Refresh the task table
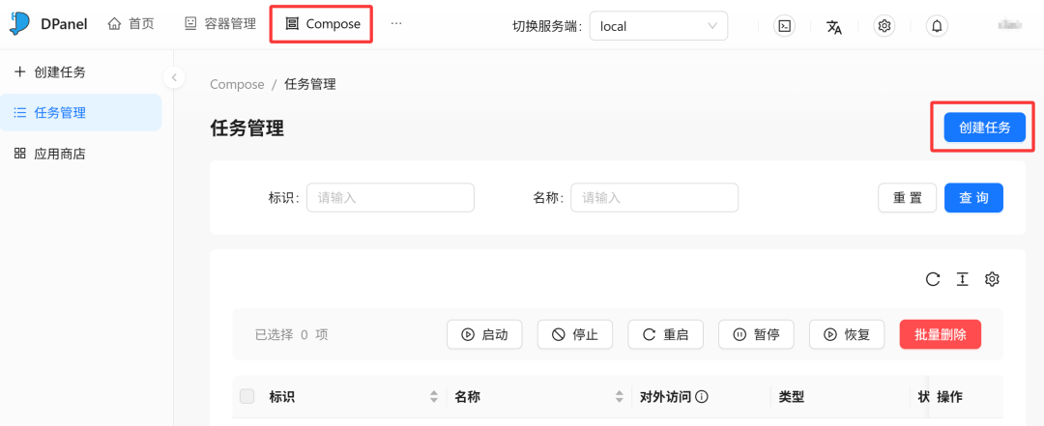Image resolution: width=1044 pixels, height=426 pixels. pyautogui.click(x=933, y=279)
